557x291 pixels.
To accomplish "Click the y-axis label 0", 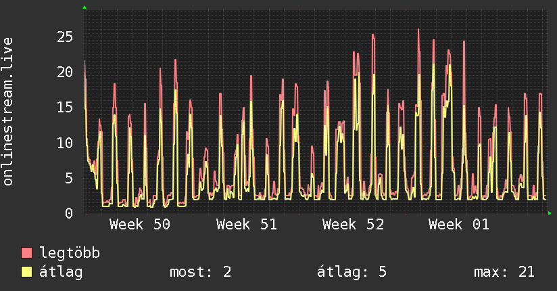I will coord(69,213).
